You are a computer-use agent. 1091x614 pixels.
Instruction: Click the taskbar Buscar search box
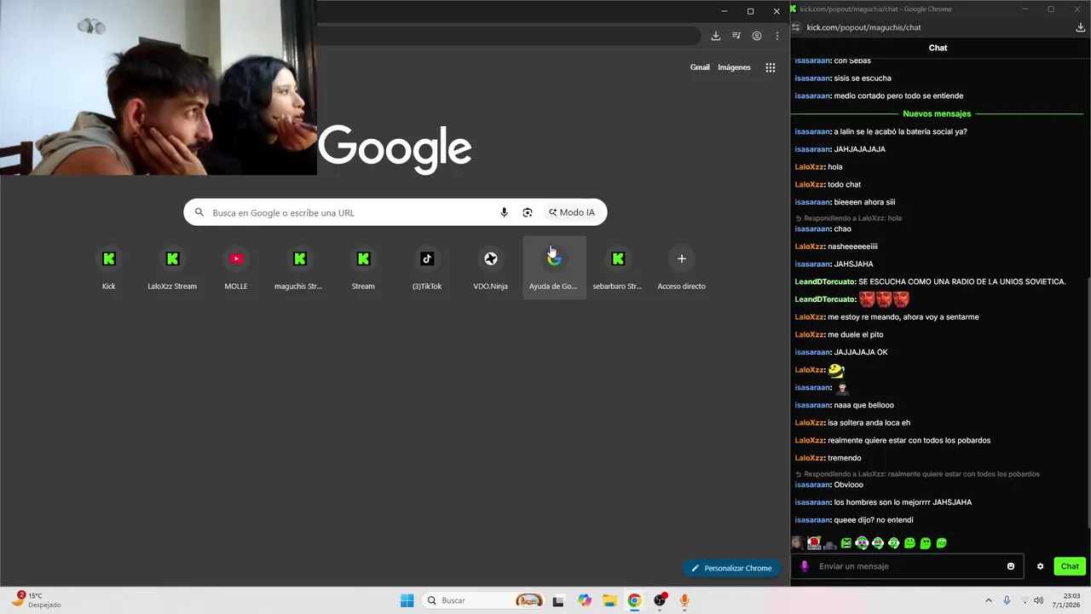(485, 600)
